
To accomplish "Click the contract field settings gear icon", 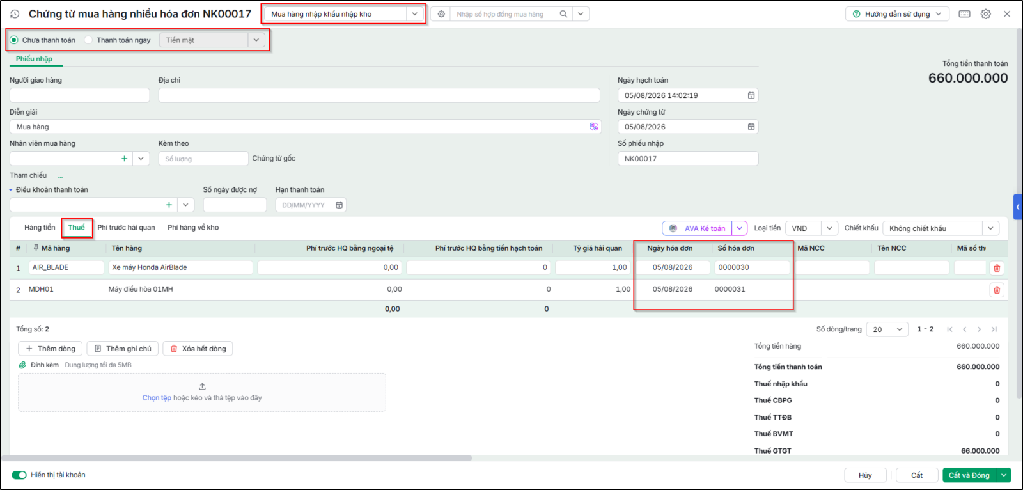I will [441, 13].
